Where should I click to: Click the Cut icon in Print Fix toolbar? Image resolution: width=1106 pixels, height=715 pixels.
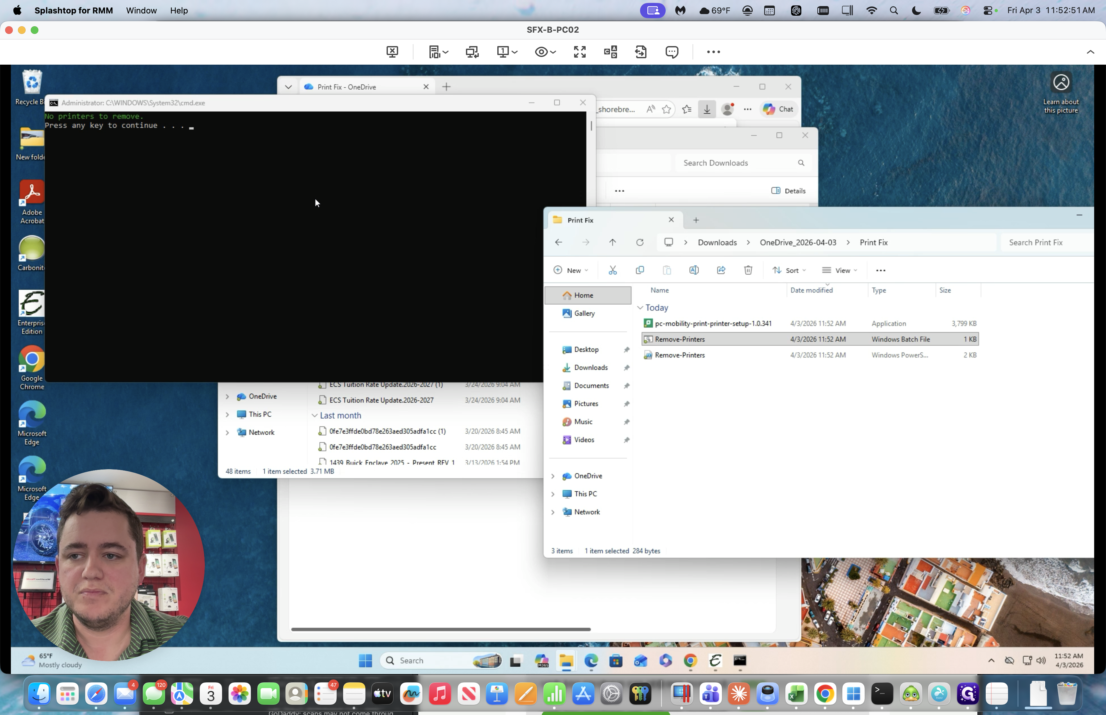[613, 270]
